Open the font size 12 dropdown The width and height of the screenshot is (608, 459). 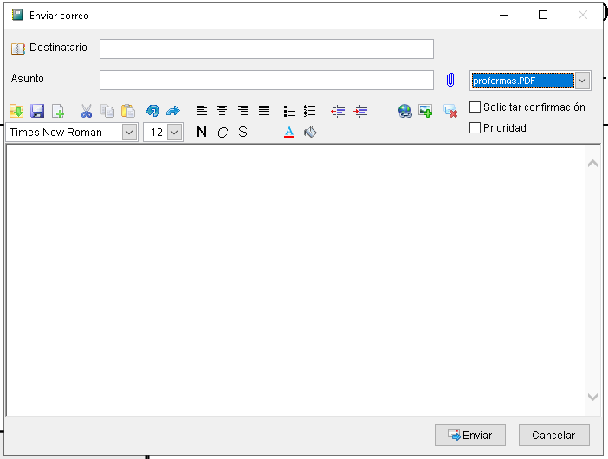click(x=174, y=133)
